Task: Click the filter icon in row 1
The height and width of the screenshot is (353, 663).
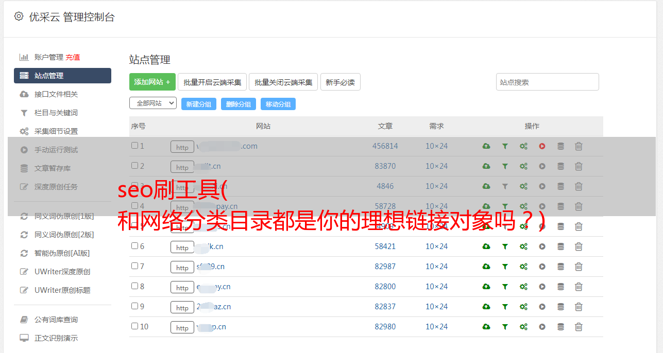Action: coord(505,146)
